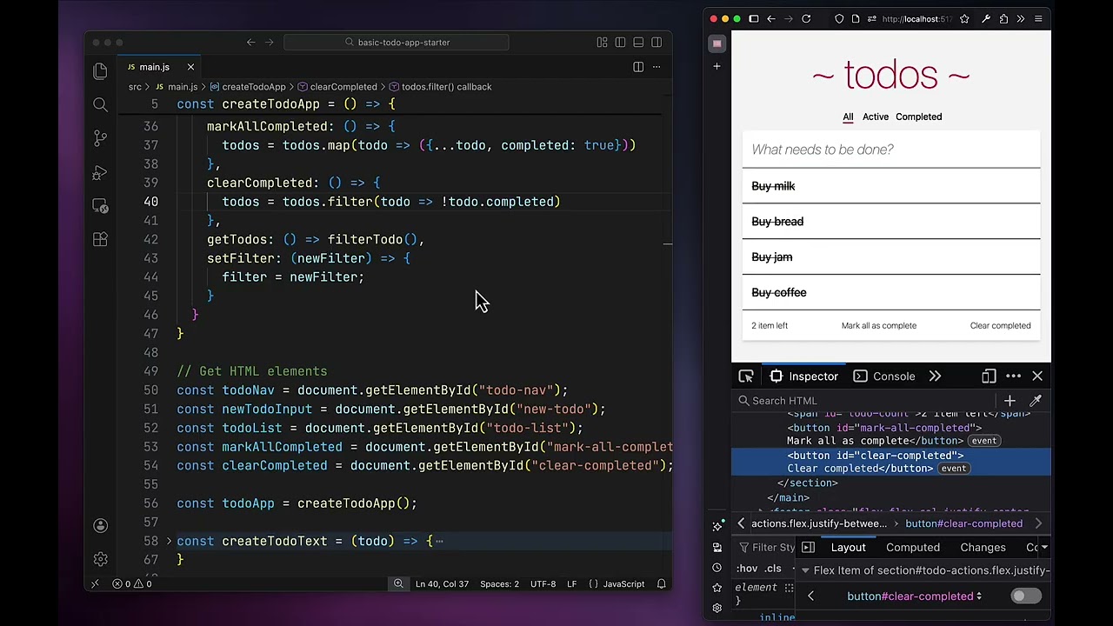Change the UTF-8 file encoding
This screenshot has height=626, width=1113.
coord(543,584)
